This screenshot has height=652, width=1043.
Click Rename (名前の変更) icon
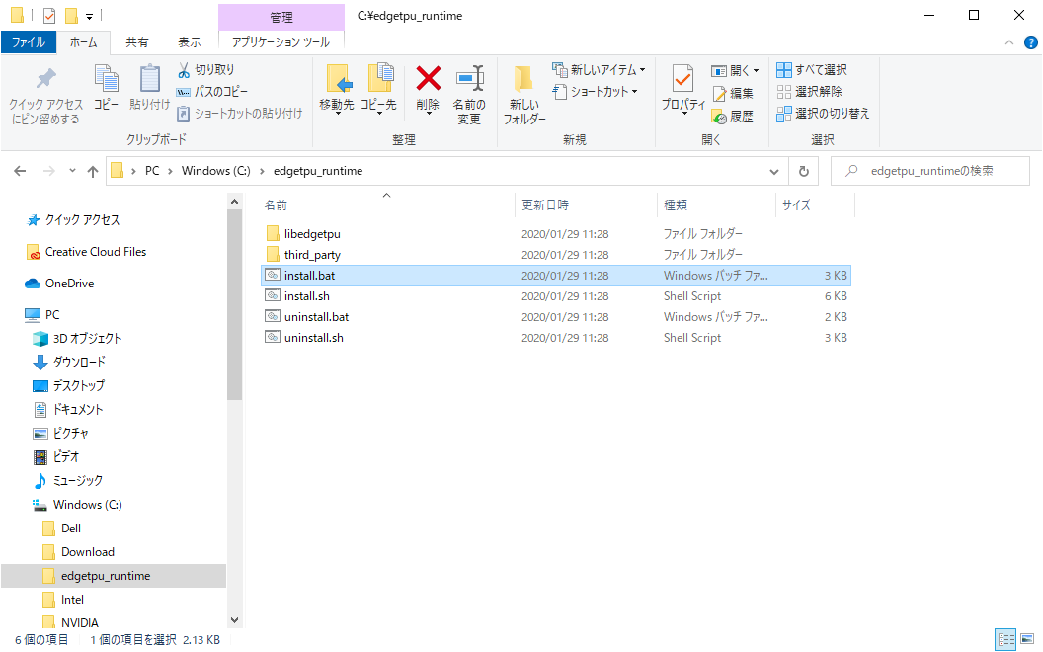[x=469, y=78]
